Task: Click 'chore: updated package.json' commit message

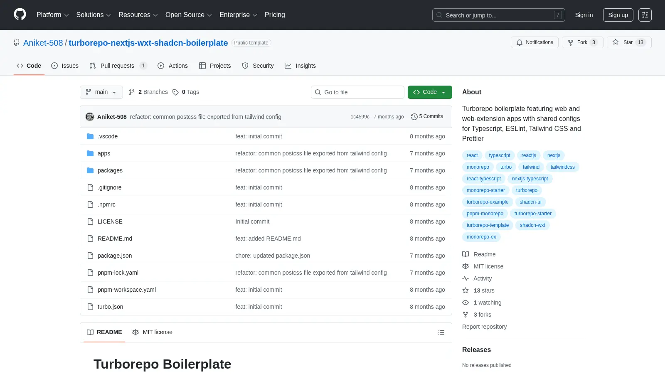Action: [x=273, y=256]
